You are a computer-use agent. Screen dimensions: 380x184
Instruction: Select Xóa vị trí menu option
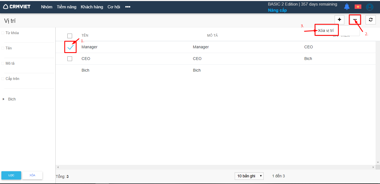coord(326,31)
